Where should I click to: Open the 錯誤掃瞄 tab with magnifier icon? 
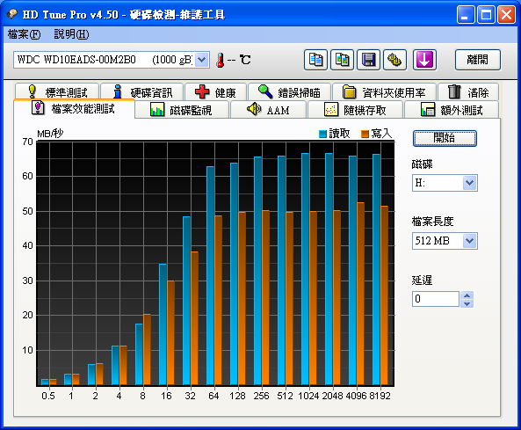(289, 91)
